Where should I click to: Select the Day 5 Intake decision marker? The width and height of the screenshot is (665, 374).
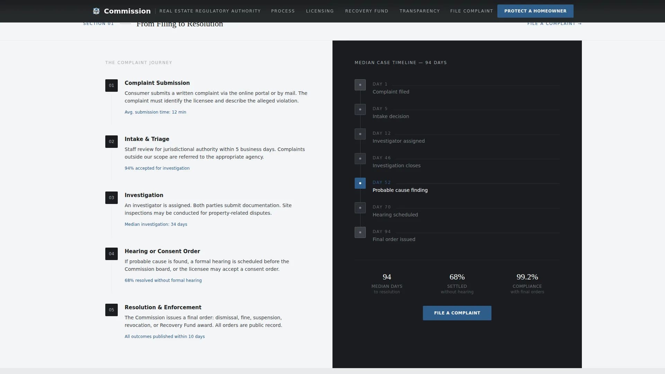[x=360, y=109]
